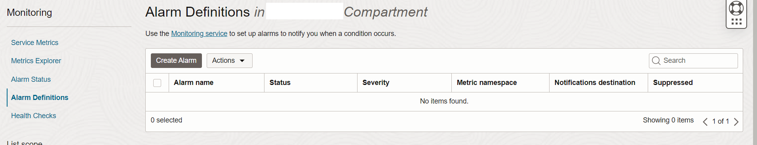Expand the Actions dropdown
Screen dimensions: 757x145
[229, 60]
